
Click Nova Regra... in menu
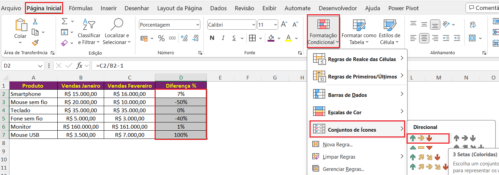[x=338, y=145]
